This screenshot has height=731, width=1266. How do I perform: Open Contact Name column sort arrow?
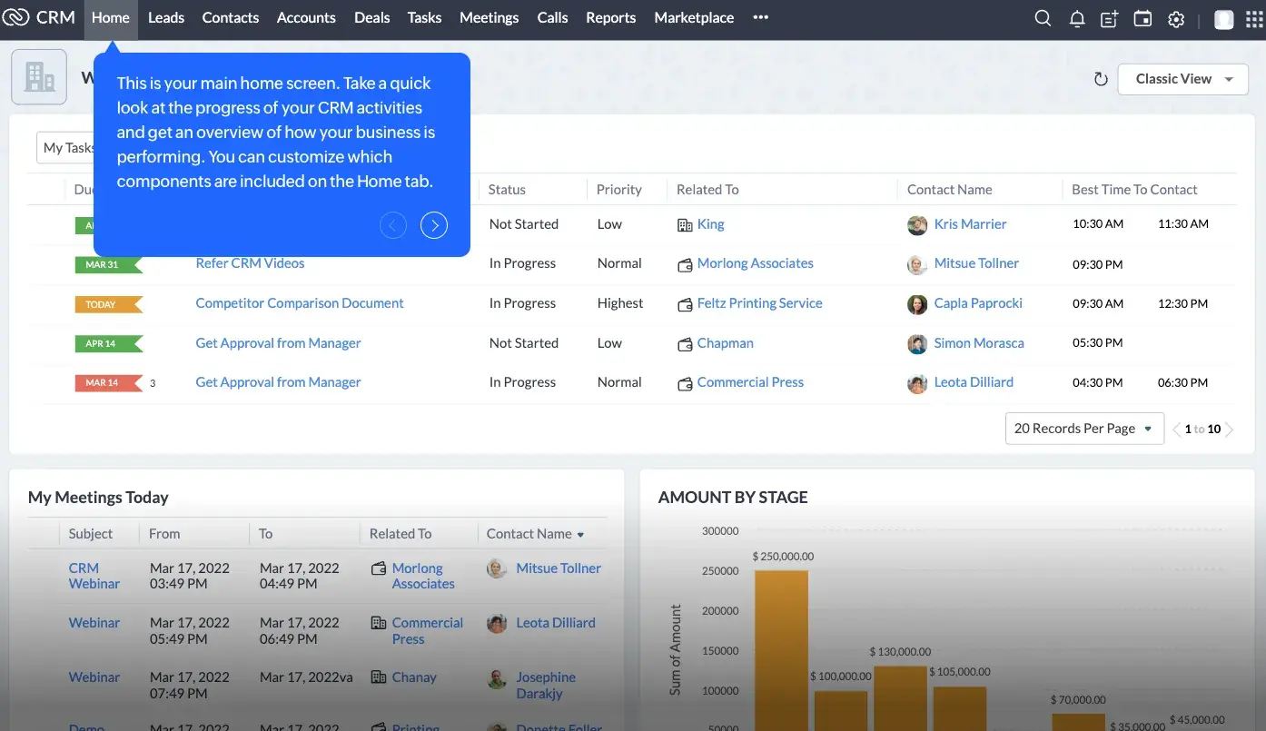pos(581,535)
